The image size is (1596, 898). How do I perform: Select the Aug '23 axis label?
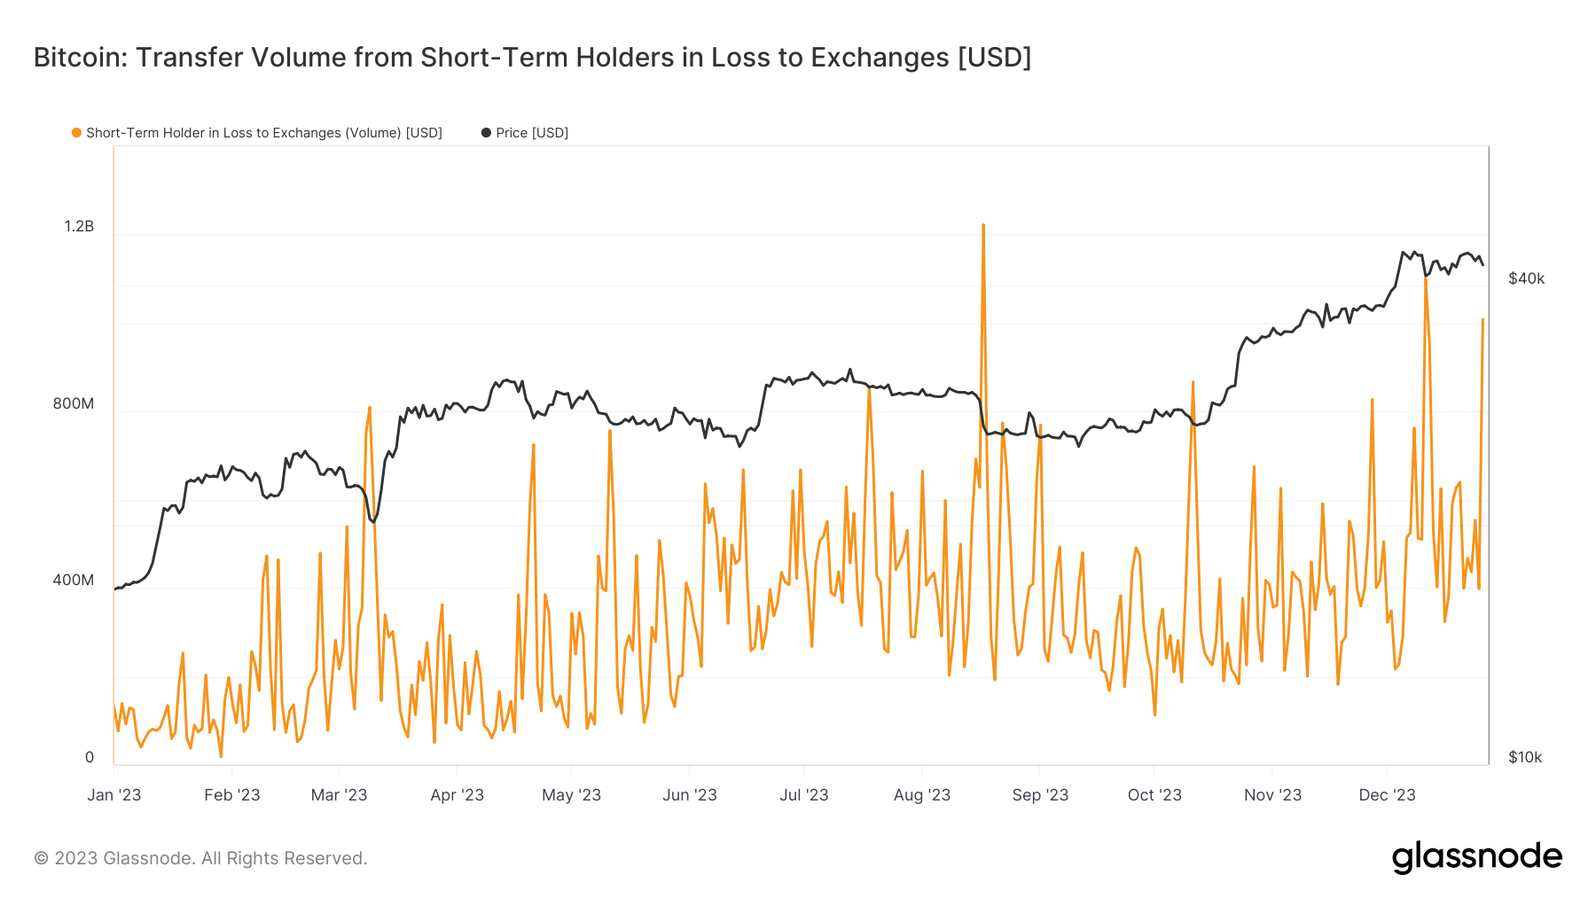tap(922, 795)
